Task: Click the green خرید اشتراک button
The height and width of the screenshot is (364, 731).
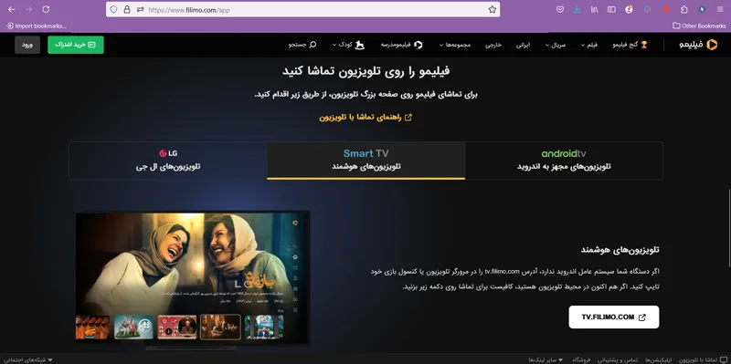Action: [76, 45]
